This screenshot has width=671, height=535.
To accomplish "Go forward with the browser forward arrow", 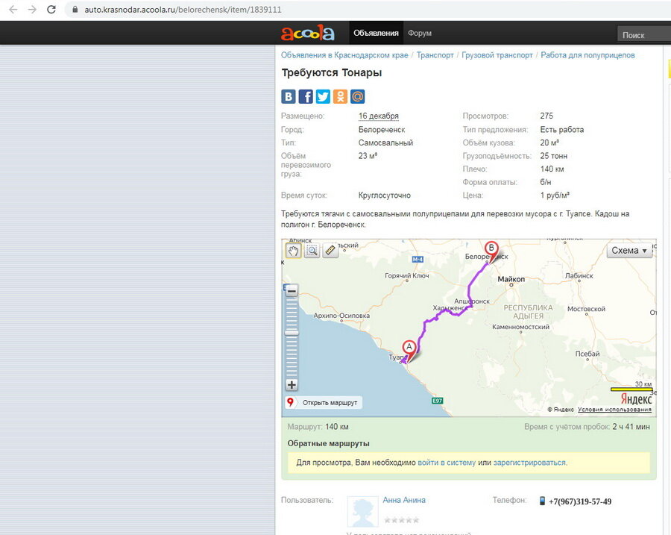I will [32, 10].
